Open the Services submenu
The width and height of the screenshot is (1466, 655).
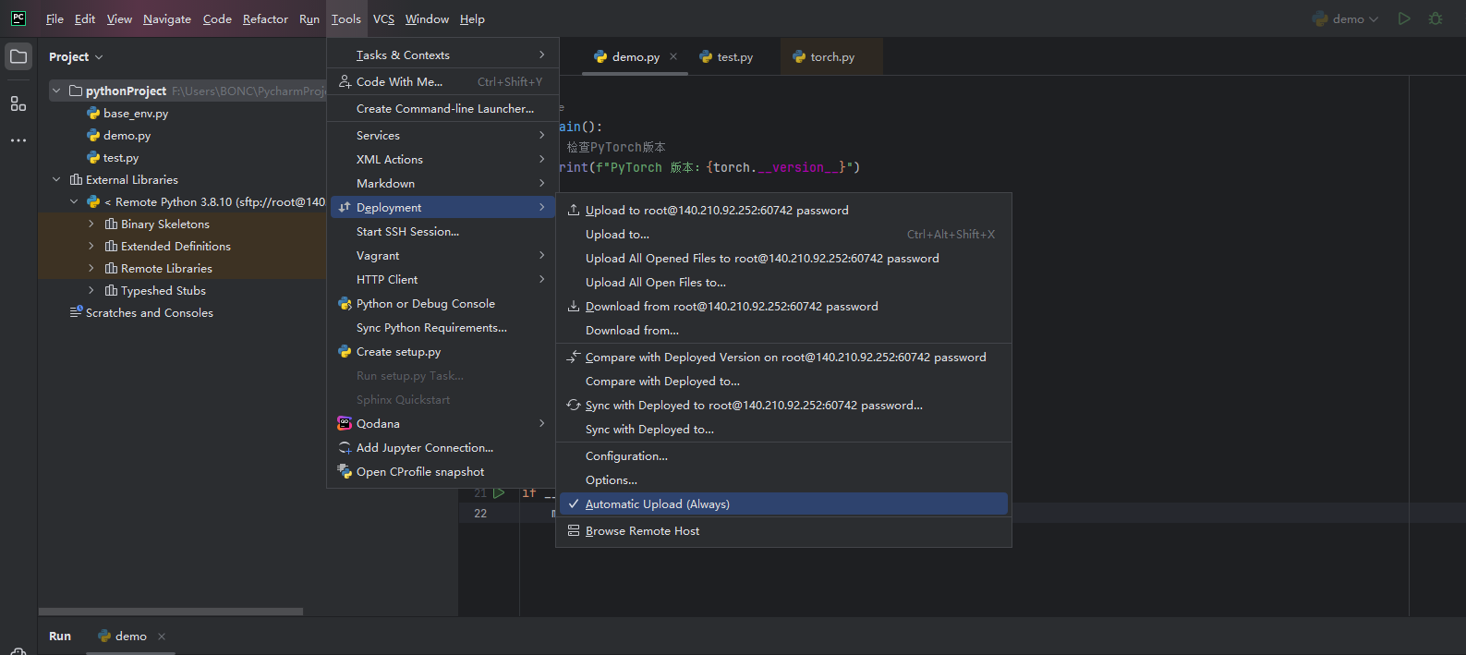442,135
